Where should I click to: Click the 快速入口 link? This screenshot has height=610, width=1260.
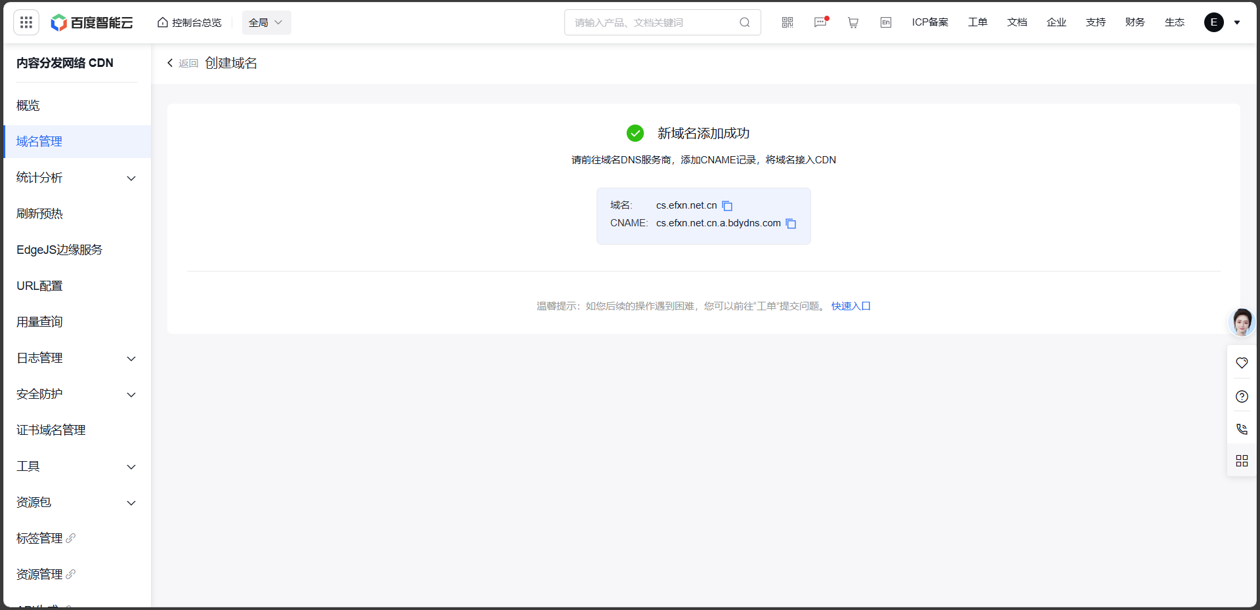(x=850, y=306)
